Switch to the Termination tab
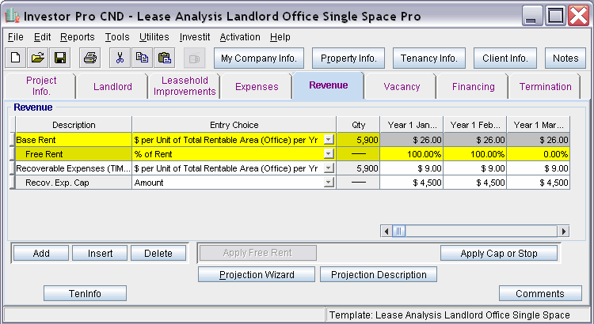 click(x=545, y=87)
